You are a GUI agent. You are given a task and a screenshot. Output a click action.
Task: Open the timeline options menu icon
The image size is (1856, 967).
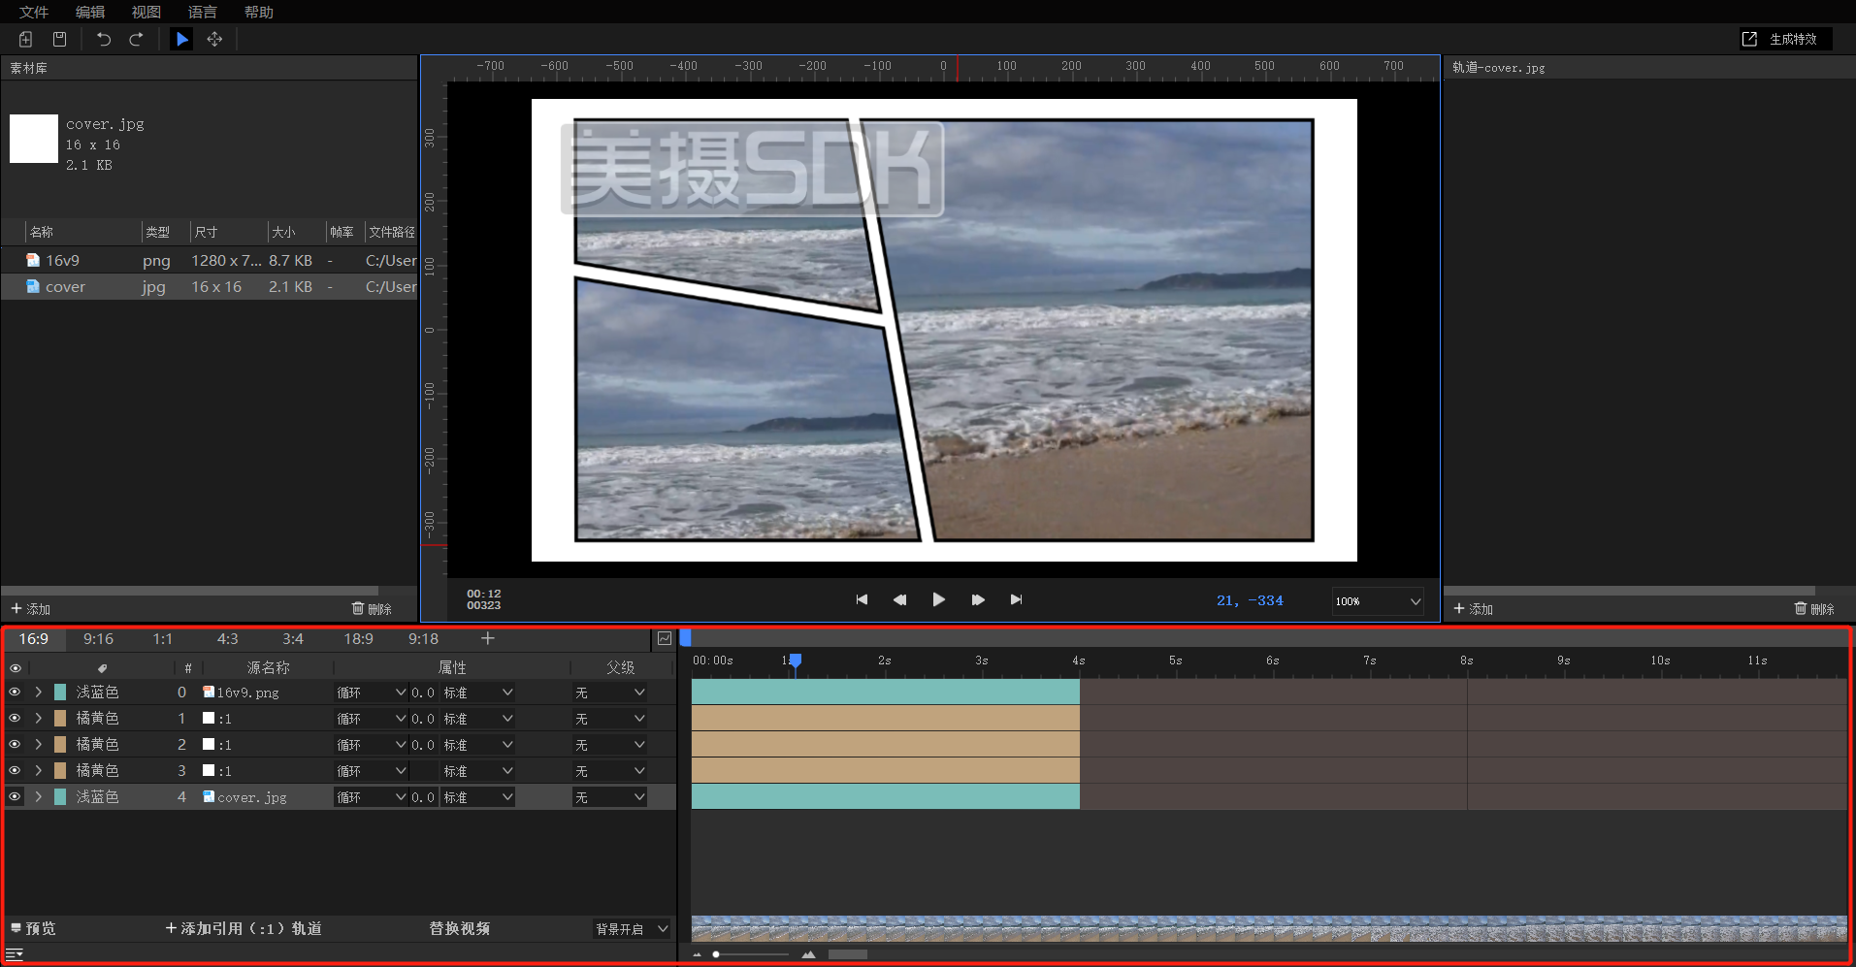click(x=15, y=954)
